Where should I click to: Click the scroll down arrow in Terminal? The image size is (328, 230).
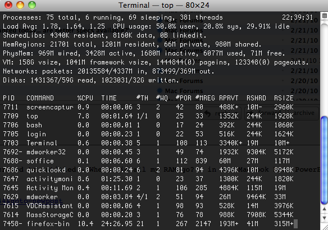click(x=324, y=218)
